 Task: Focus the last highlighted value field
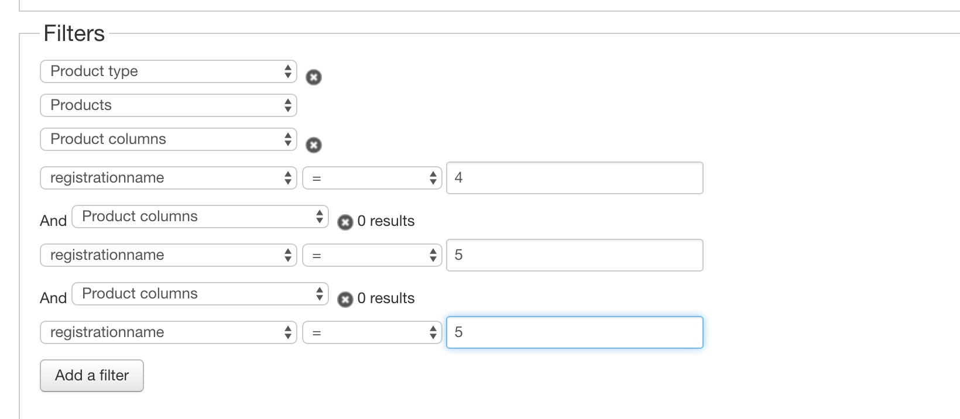click(574, 332)
